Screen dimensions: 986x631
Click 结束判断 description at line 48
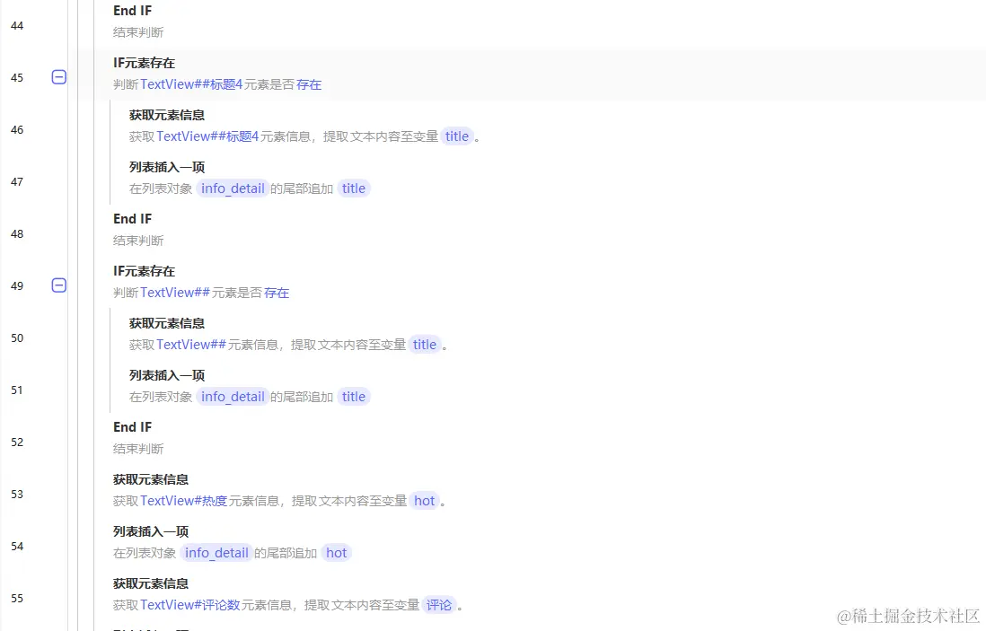[138, 241]
